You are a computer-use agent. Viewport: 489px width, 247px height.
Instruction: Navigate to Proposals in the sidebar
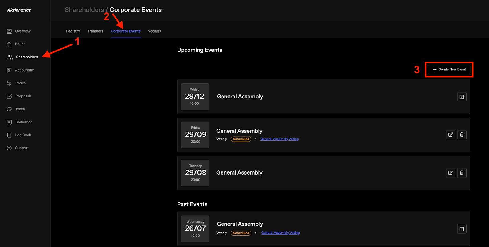24,96
